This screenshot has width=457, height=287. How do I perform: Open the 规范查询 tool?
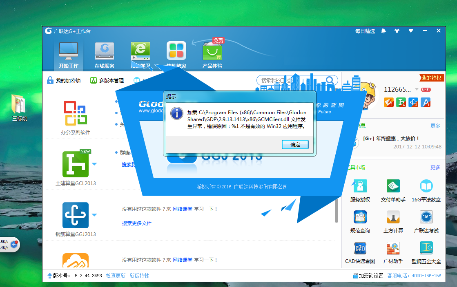[x=360, y=222]
